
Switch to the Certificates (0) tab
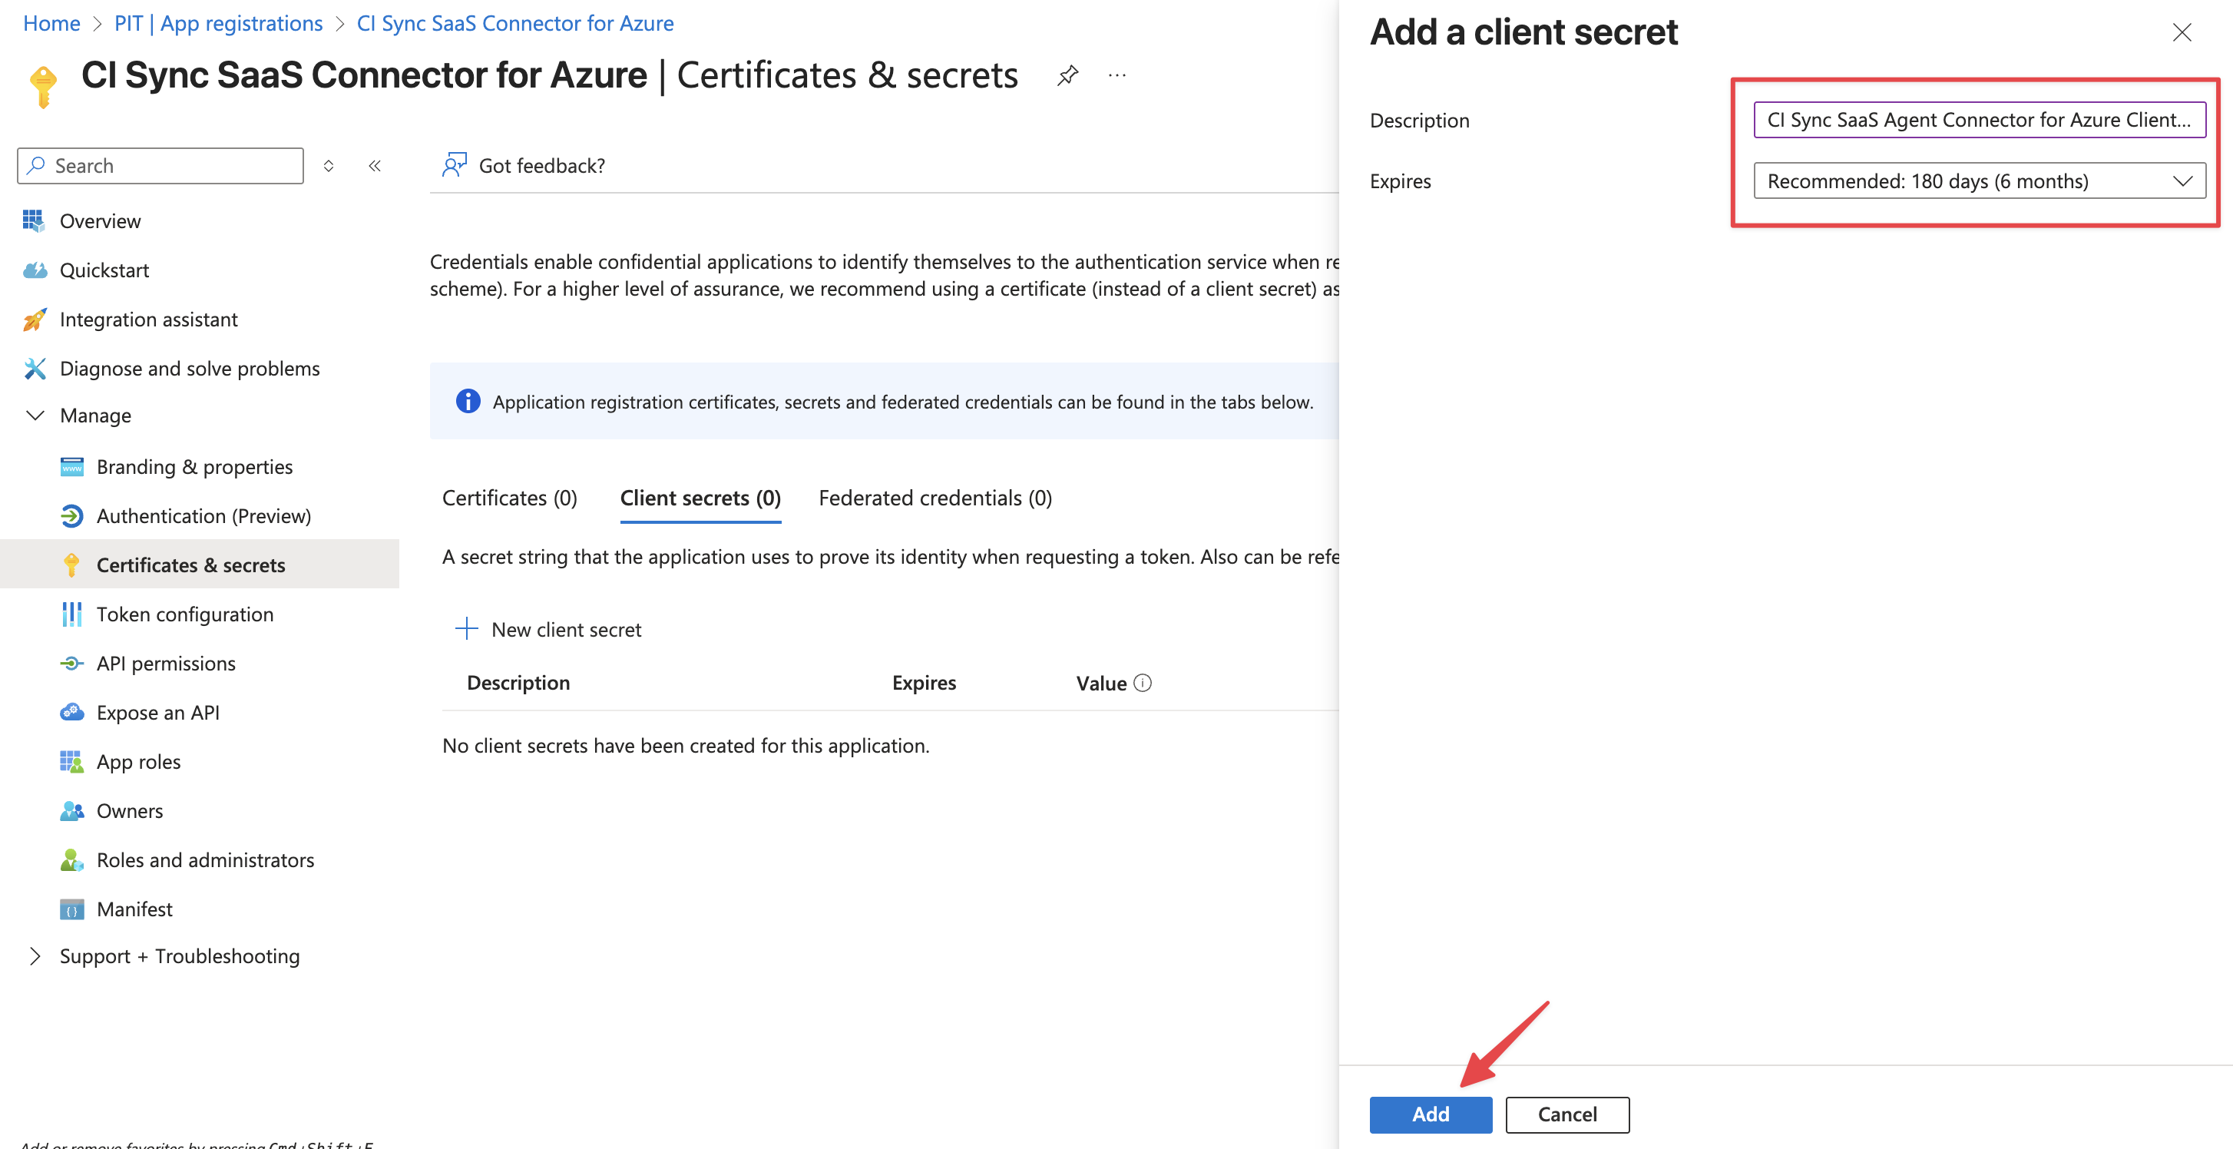(509, 498)
